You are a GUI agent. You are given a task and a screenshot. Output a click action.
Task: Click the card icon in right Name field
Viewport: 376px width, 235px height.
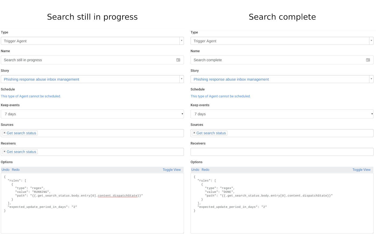368,60
